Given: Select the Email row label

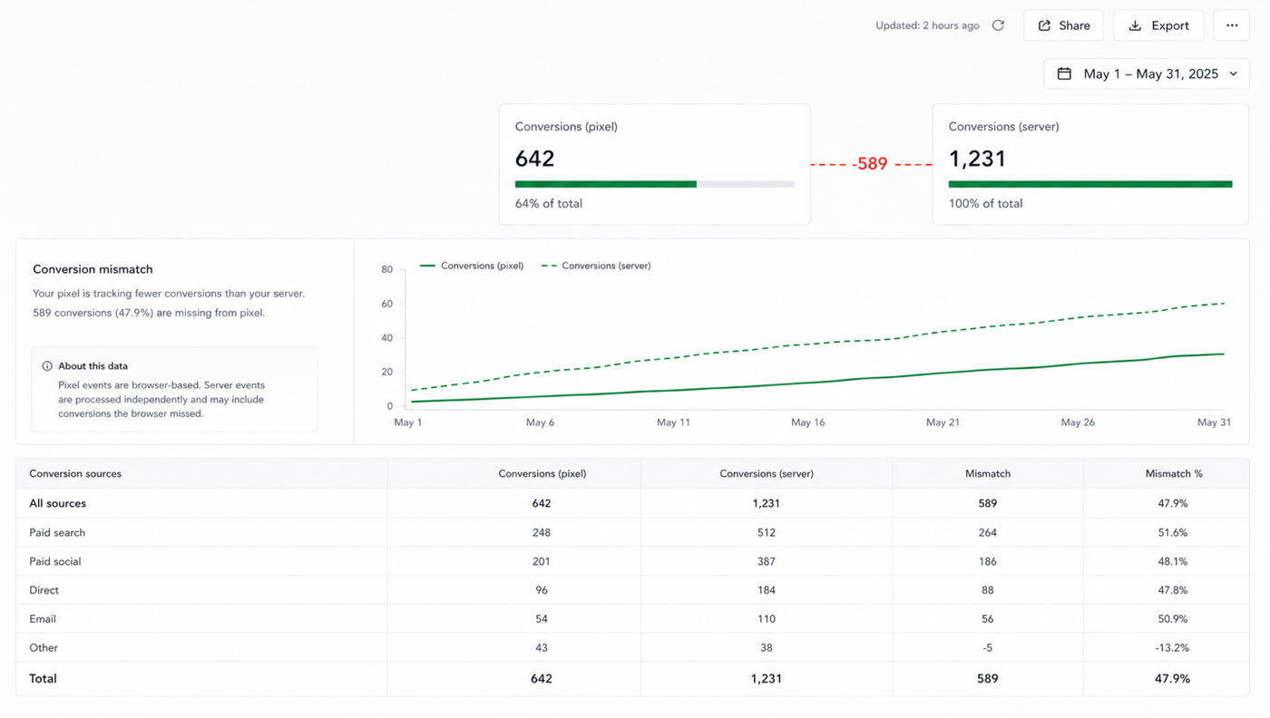Looking at the screenshot, I should tap(43, 619).
